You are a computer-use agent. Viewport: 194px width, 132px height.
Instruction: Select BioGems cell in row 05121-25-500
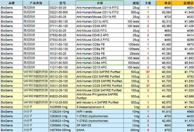point(11,72)
